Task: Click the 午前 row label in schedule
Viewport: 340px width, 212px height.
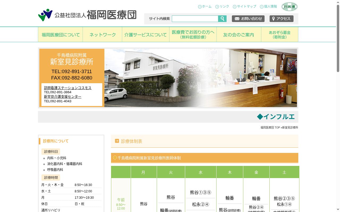Action: point(121,200)
